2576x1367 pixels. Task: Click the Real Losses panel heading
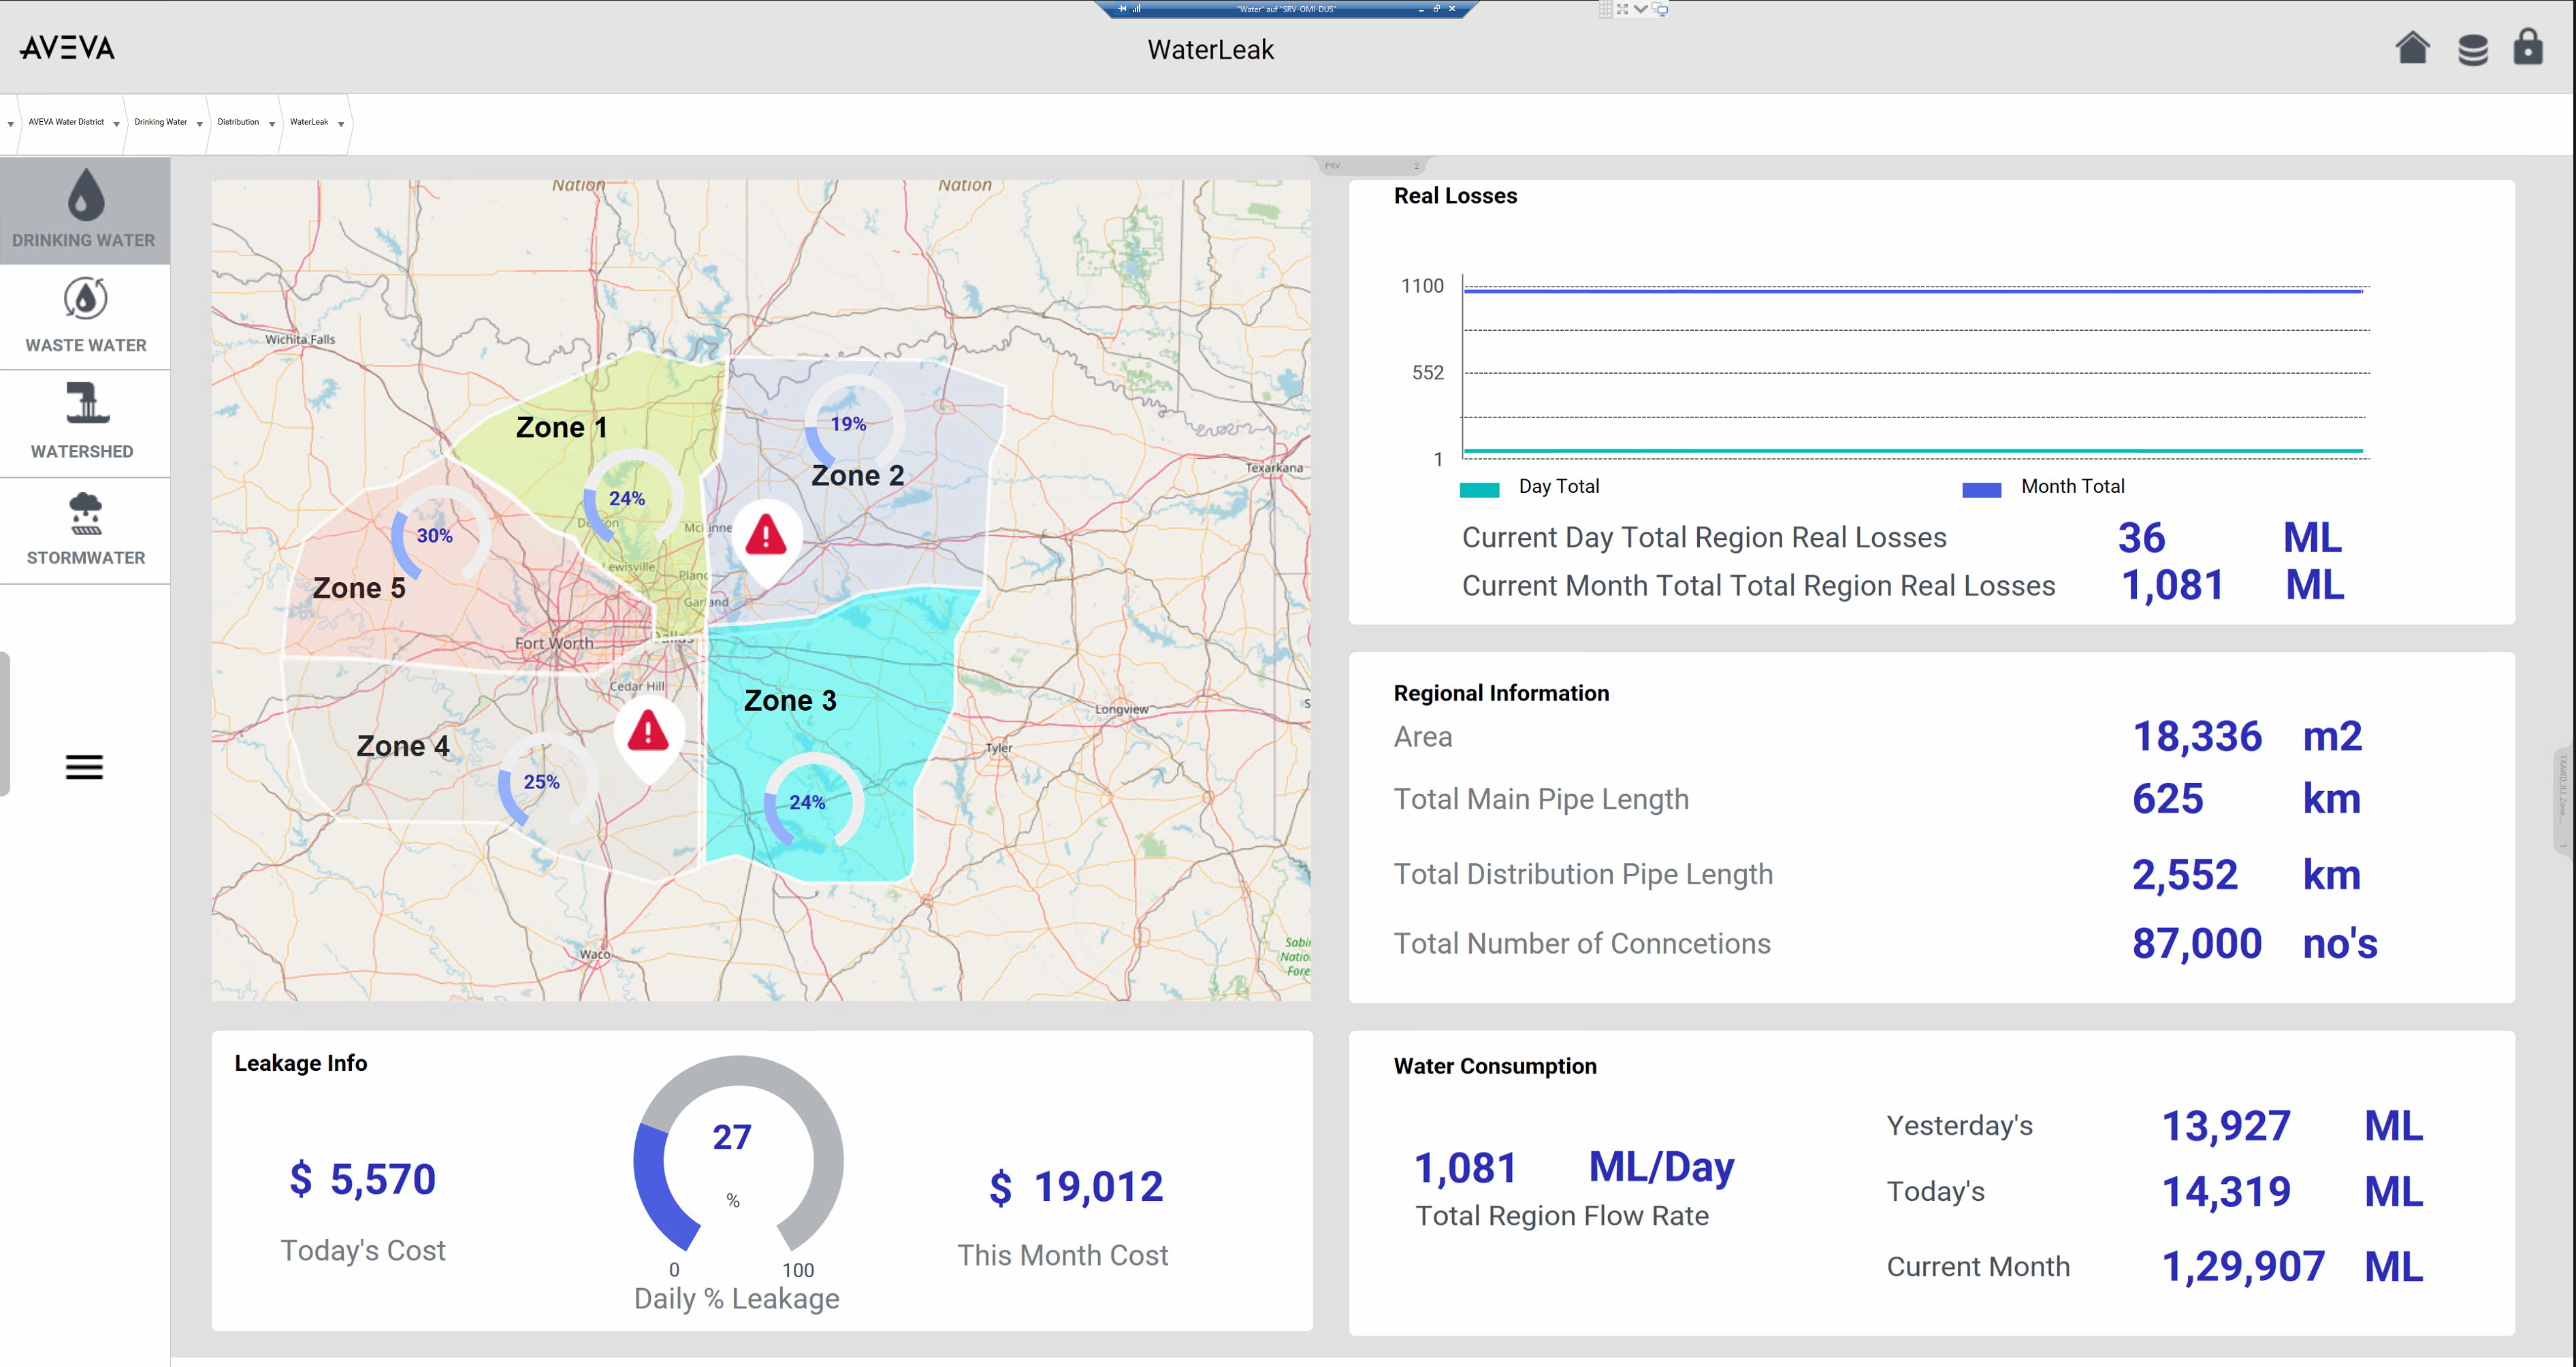1455,196
